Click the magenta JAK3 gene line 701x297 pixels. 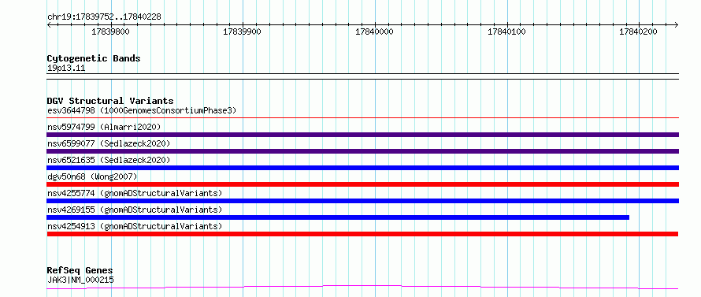(x=362, y=287)
